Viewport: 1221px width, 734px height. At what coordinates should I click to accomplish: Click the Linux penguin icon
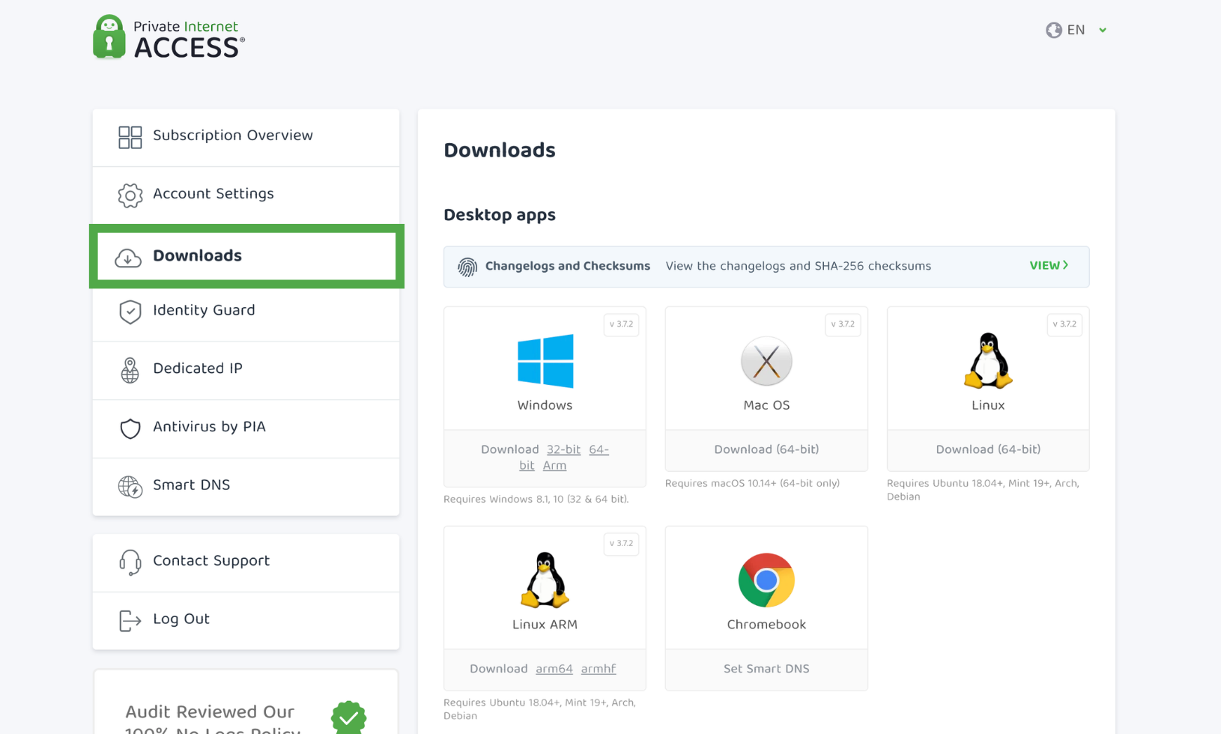point(988,361)
